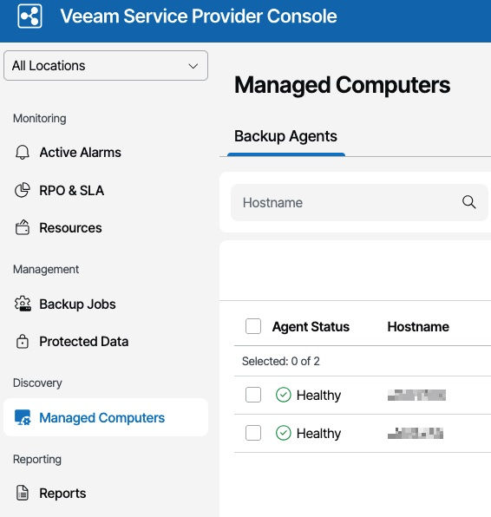This screenshot has height=517, width=491.
Task: Click the Resources box icon
Action: [23, 227]
